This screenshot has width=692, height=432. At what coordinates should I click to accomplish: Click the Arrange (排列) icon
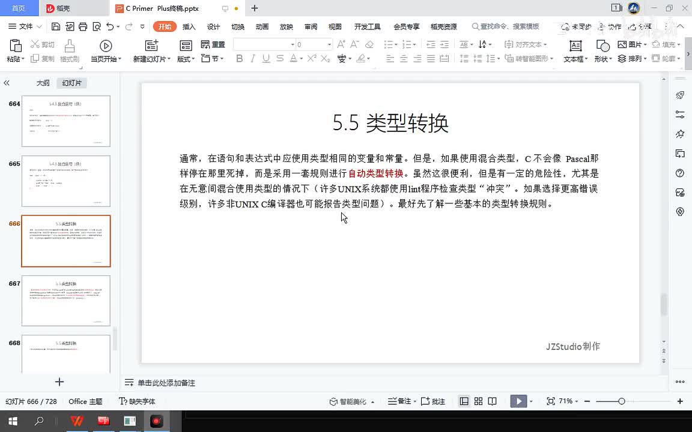pyautogui.click(x=622, y=58)
